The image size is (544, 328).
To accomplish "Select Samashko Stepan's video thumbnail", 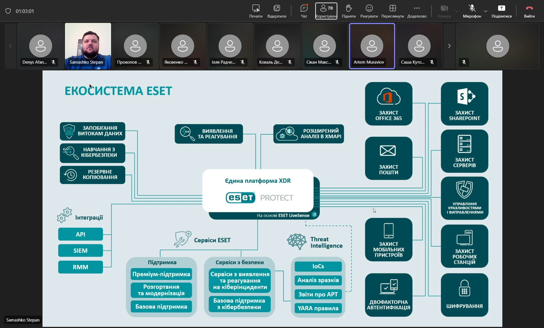I will (88, 46).
